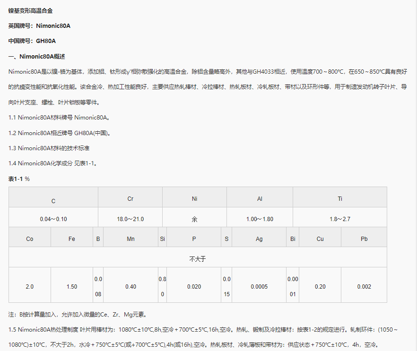Click the Pb limit value 0.002

[364, 286]
